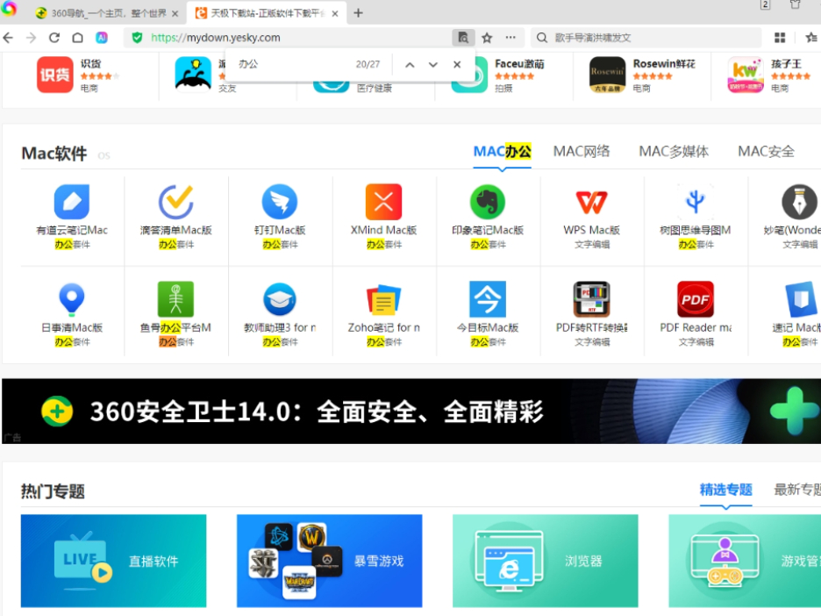The height and width of the screenshot is (616, 821).
Task: Open the WPS Mac版 icon
Action: point(592,202)
